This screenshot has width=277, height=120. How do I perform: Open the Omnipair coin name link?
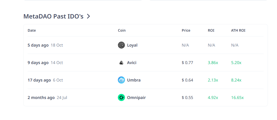[x=136, y=97]
